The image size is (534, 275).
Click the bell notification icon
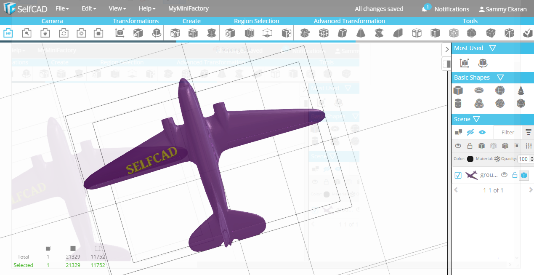point(425,9)
